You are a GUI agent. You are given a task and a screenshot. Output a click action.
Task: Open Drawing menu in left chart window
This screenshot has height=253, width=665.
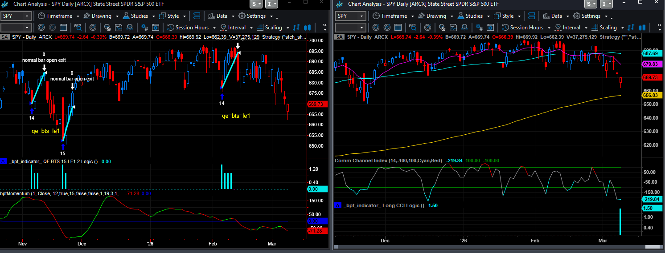point(101,16)
